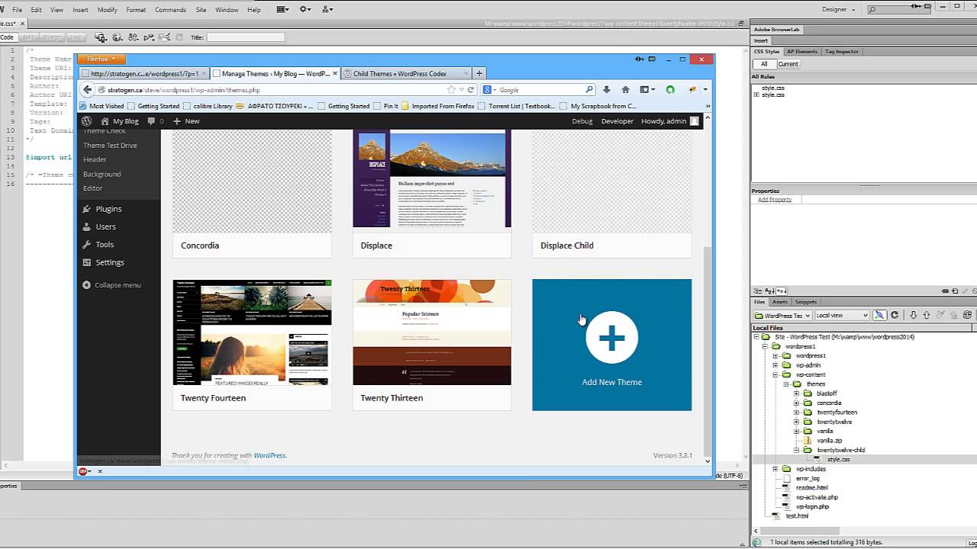
Task: Open Users in WordPress sidebar
Action: click(x=105, y=226)
